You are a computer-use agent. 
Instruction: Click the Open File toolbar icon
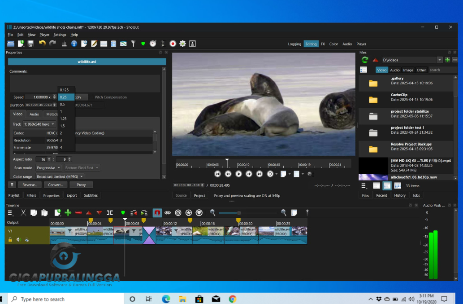11,44
